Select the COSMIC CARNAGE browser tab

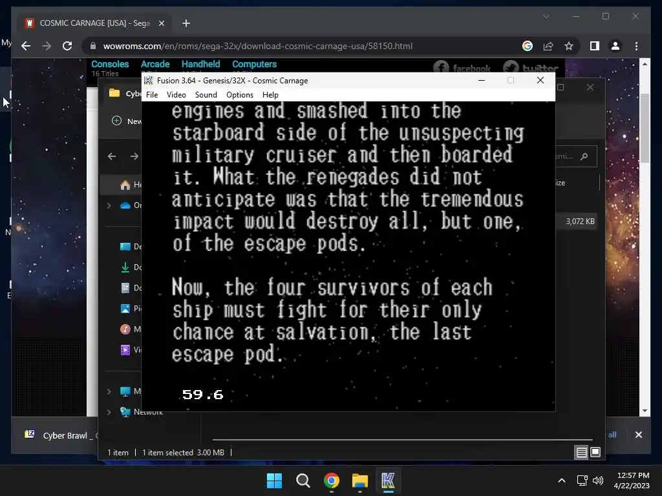tap(94, 23)
